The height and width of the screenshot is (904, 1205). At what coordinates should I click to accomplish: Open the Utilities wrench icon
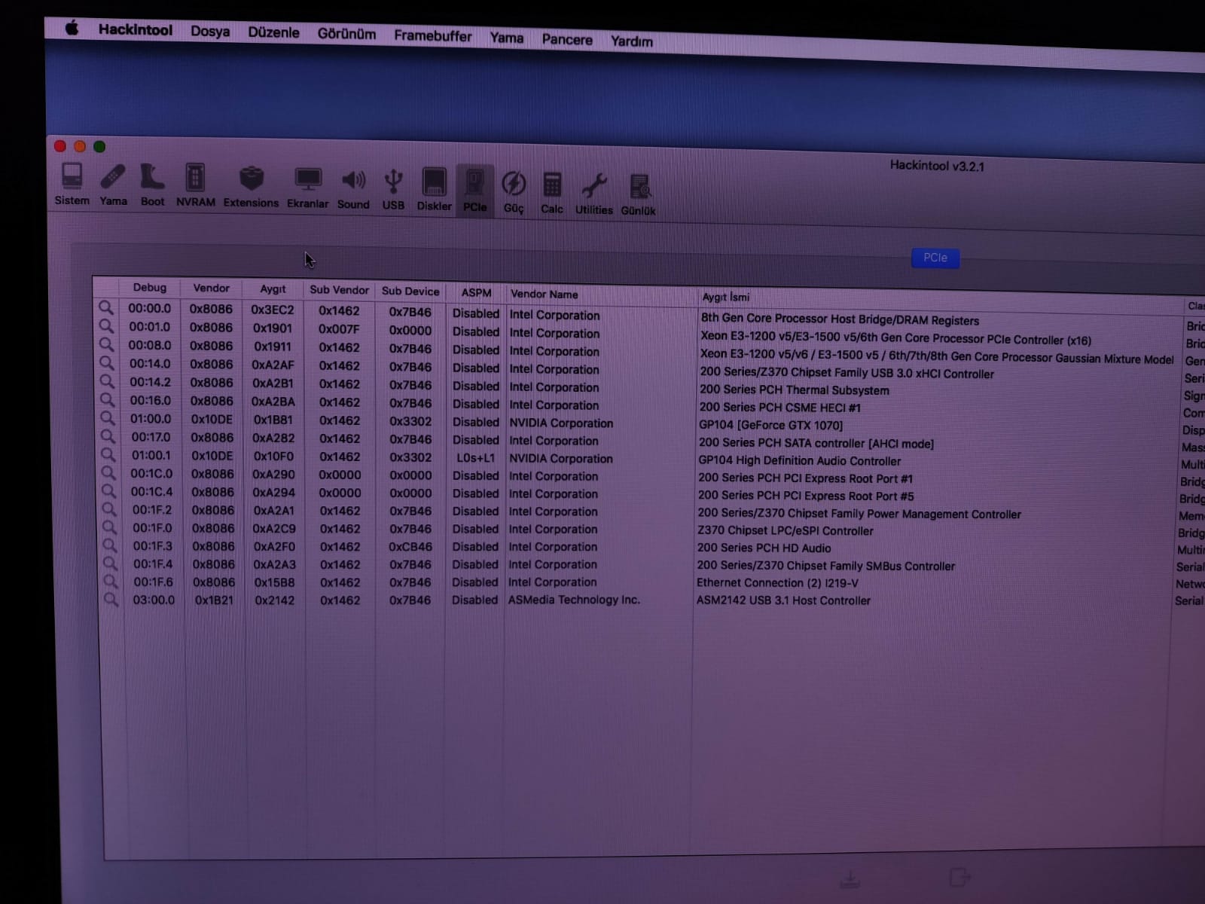tap(593, 192)
